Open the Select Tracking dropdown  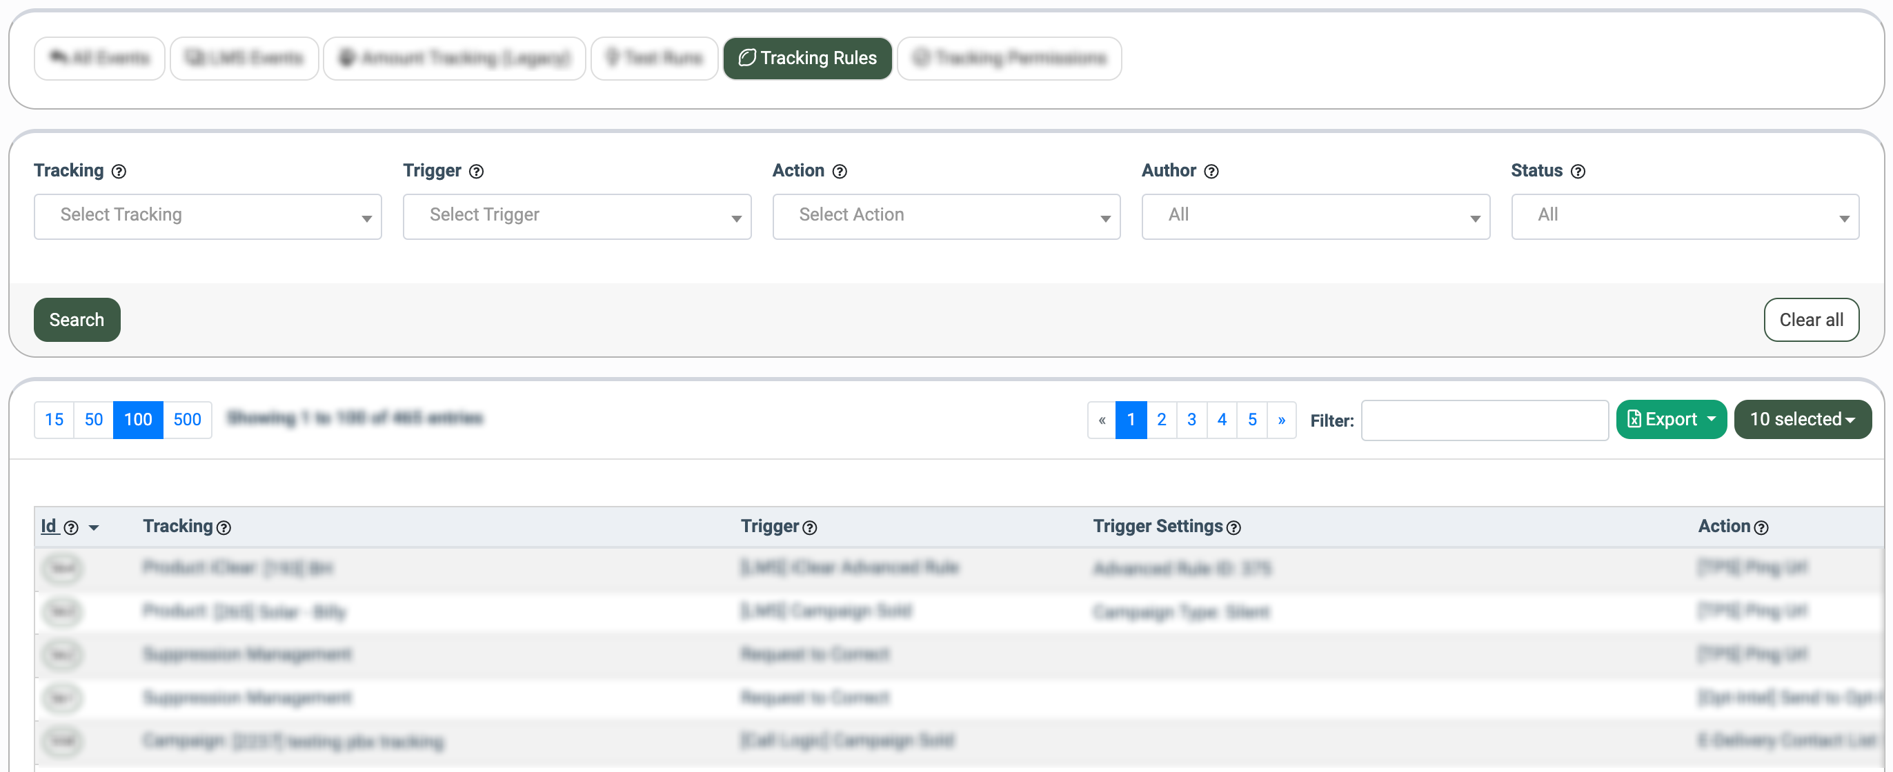coord(207,216)
